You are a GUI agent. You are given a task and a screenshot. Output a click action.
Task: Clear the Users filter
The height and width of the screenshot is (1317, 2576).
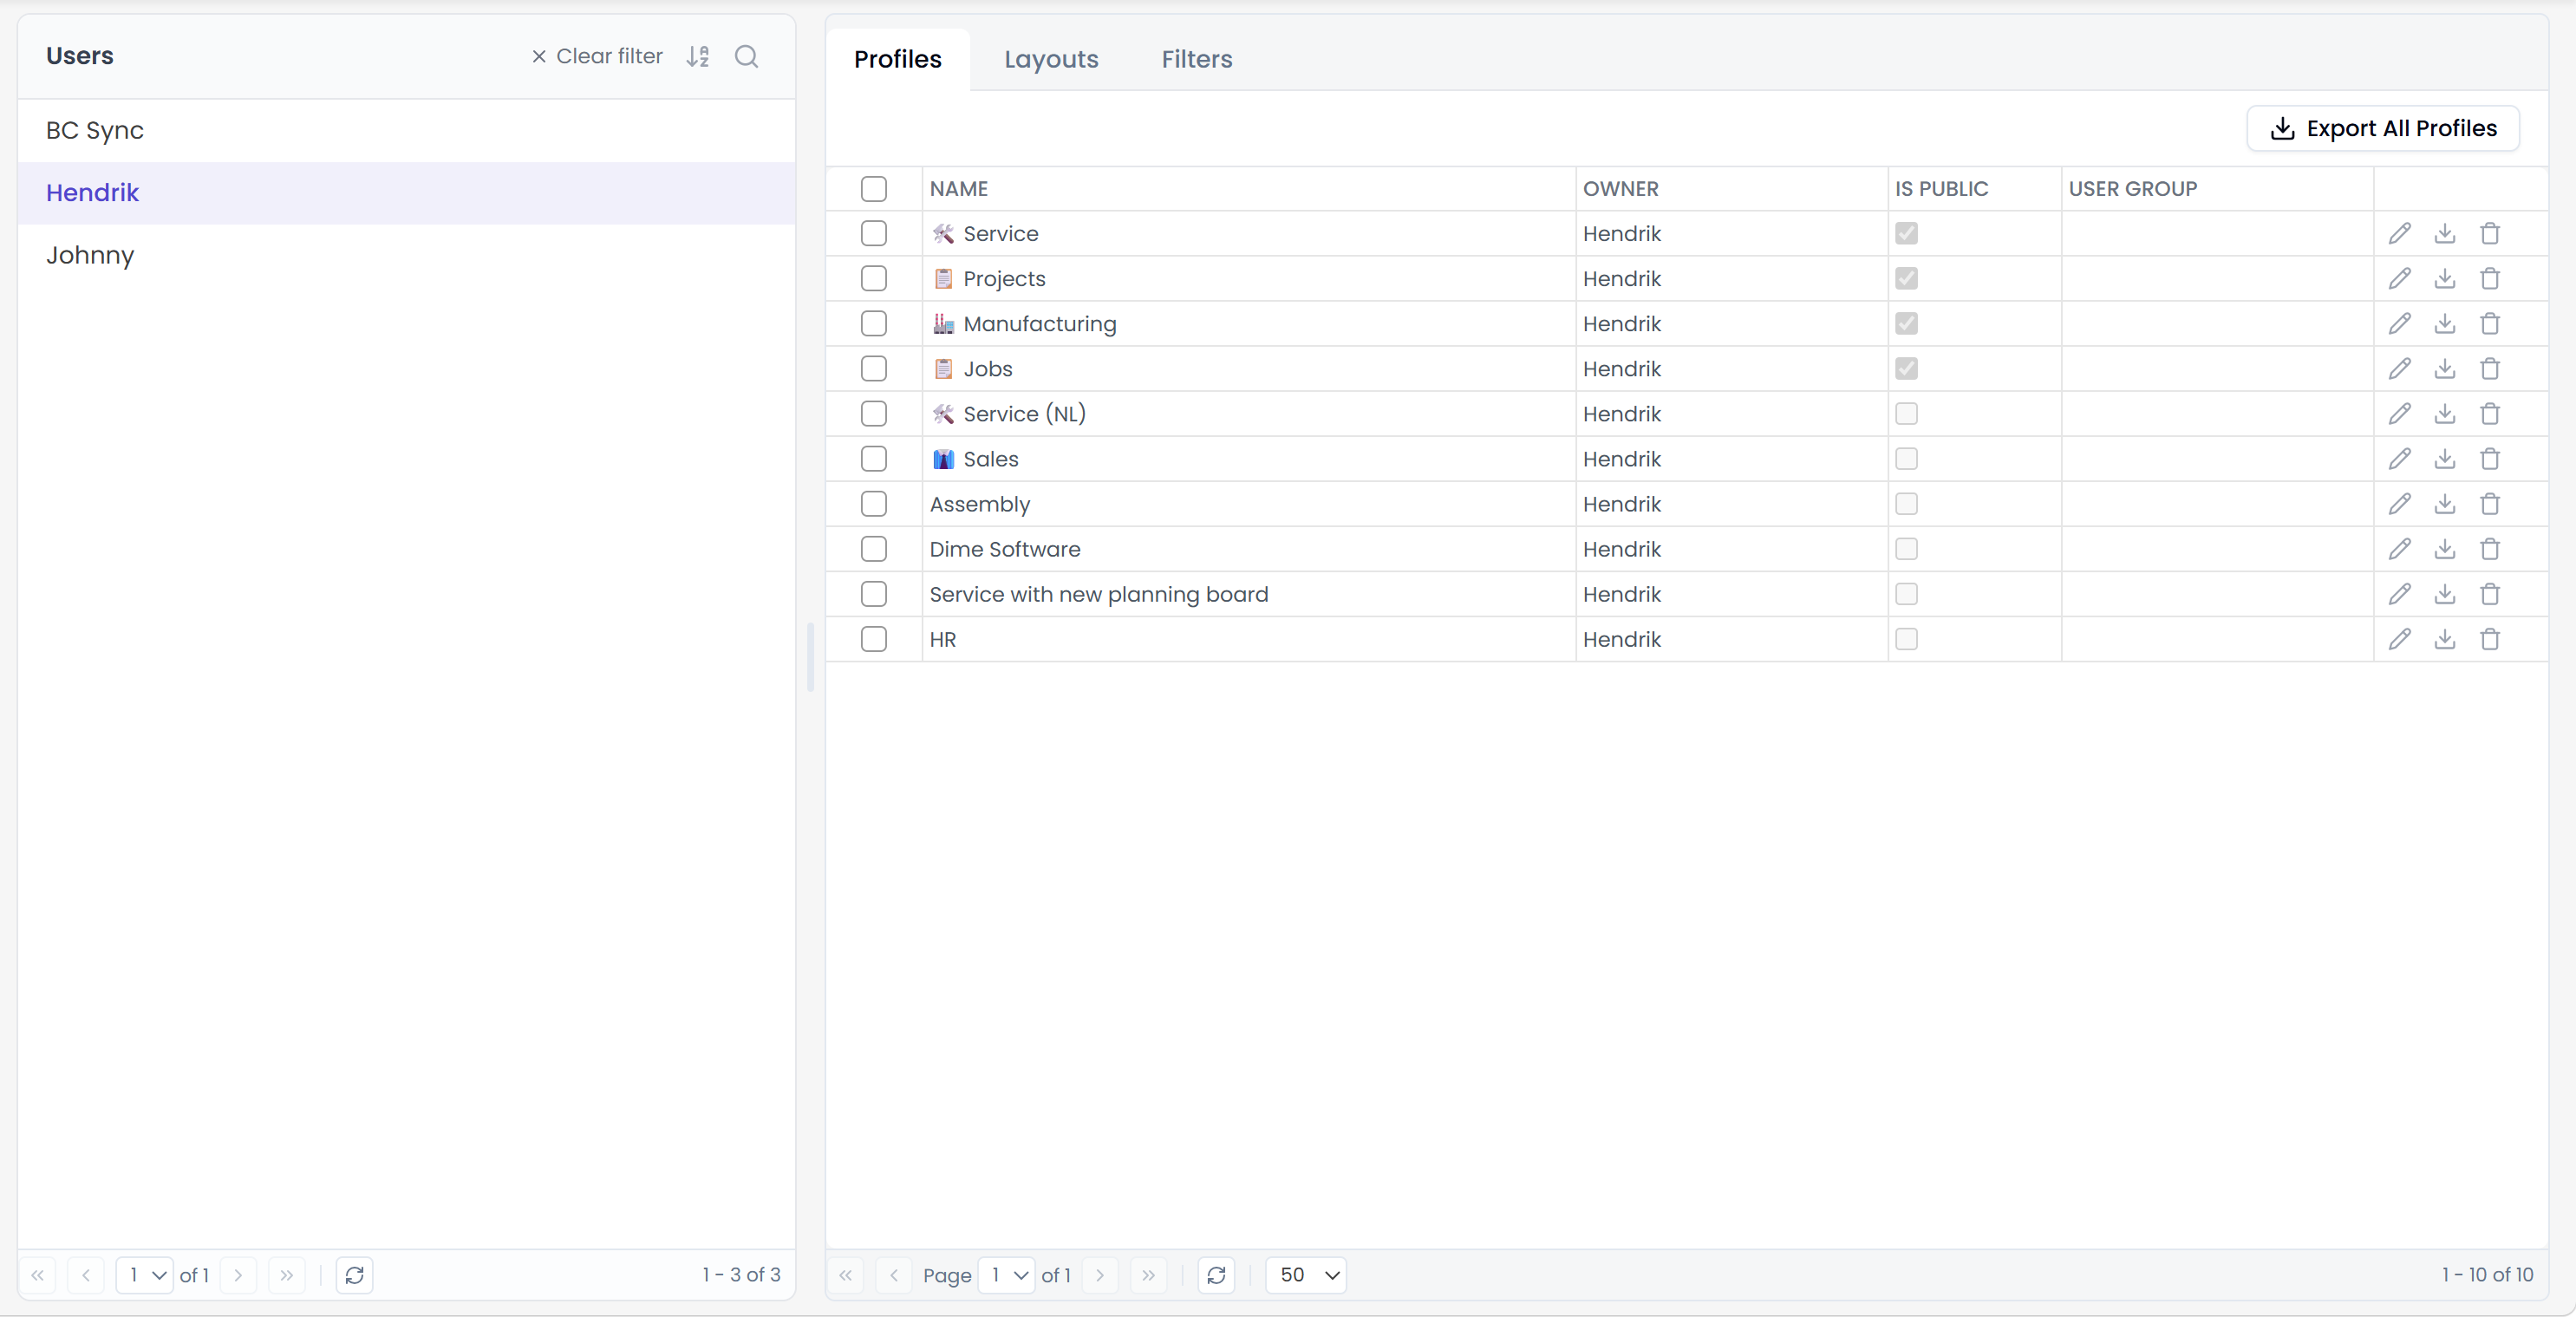pos(596,56)
